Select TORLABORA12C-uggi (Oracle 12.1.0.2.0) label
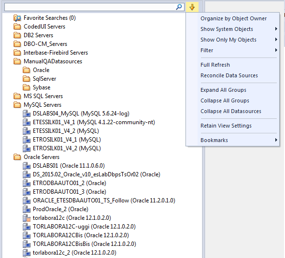285x258 pixels. [84, 227]
